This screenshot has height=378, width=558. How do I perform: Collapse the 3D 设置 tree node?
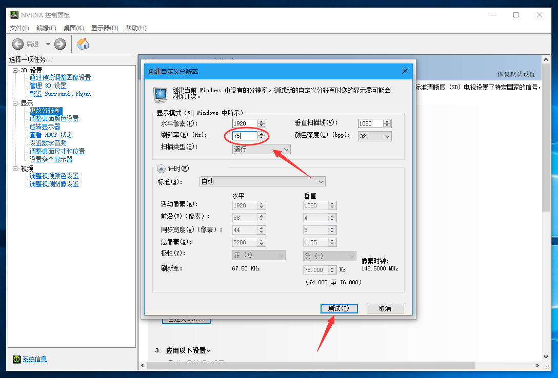pos(15,70)
